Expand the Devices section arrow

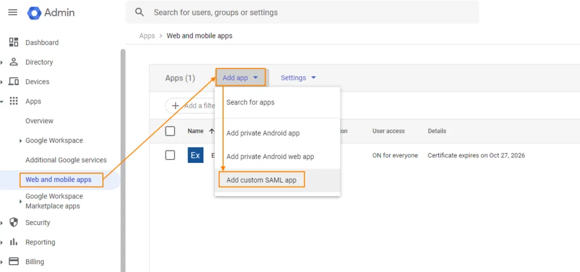[x=2, y=82]
